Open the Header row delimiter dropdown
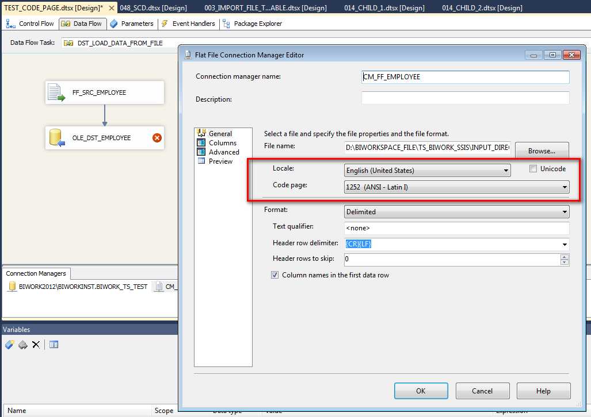The width and height of the screenshot is (591, 417). pos(565,244)
